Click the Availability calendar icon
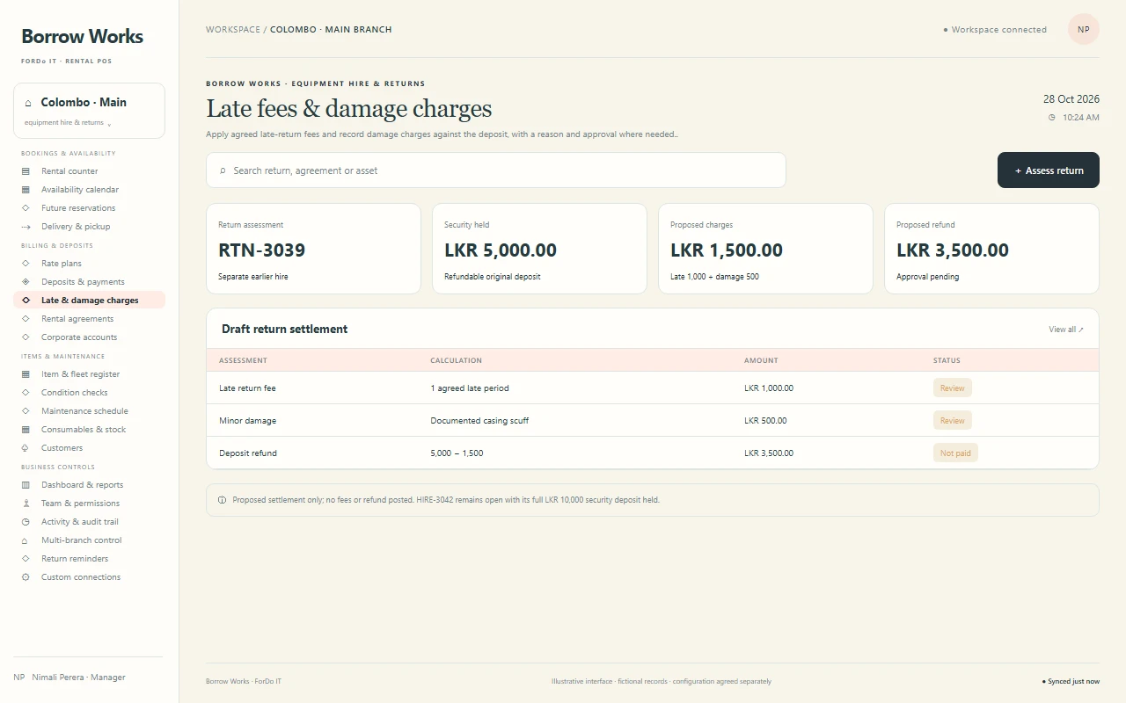The width and height of the screenshot is (1126, 703). pyautogui.click(x=26, y=190)
